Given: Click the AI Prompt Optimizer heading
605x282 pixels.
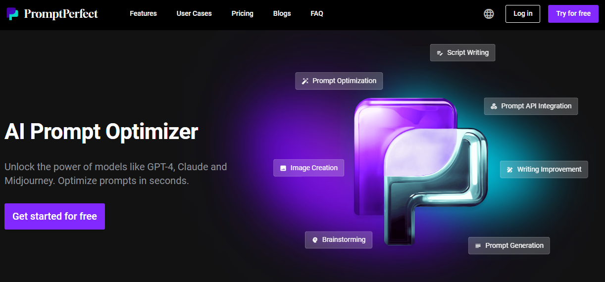Looking at the screenshot, I should (x=101, y=132).
